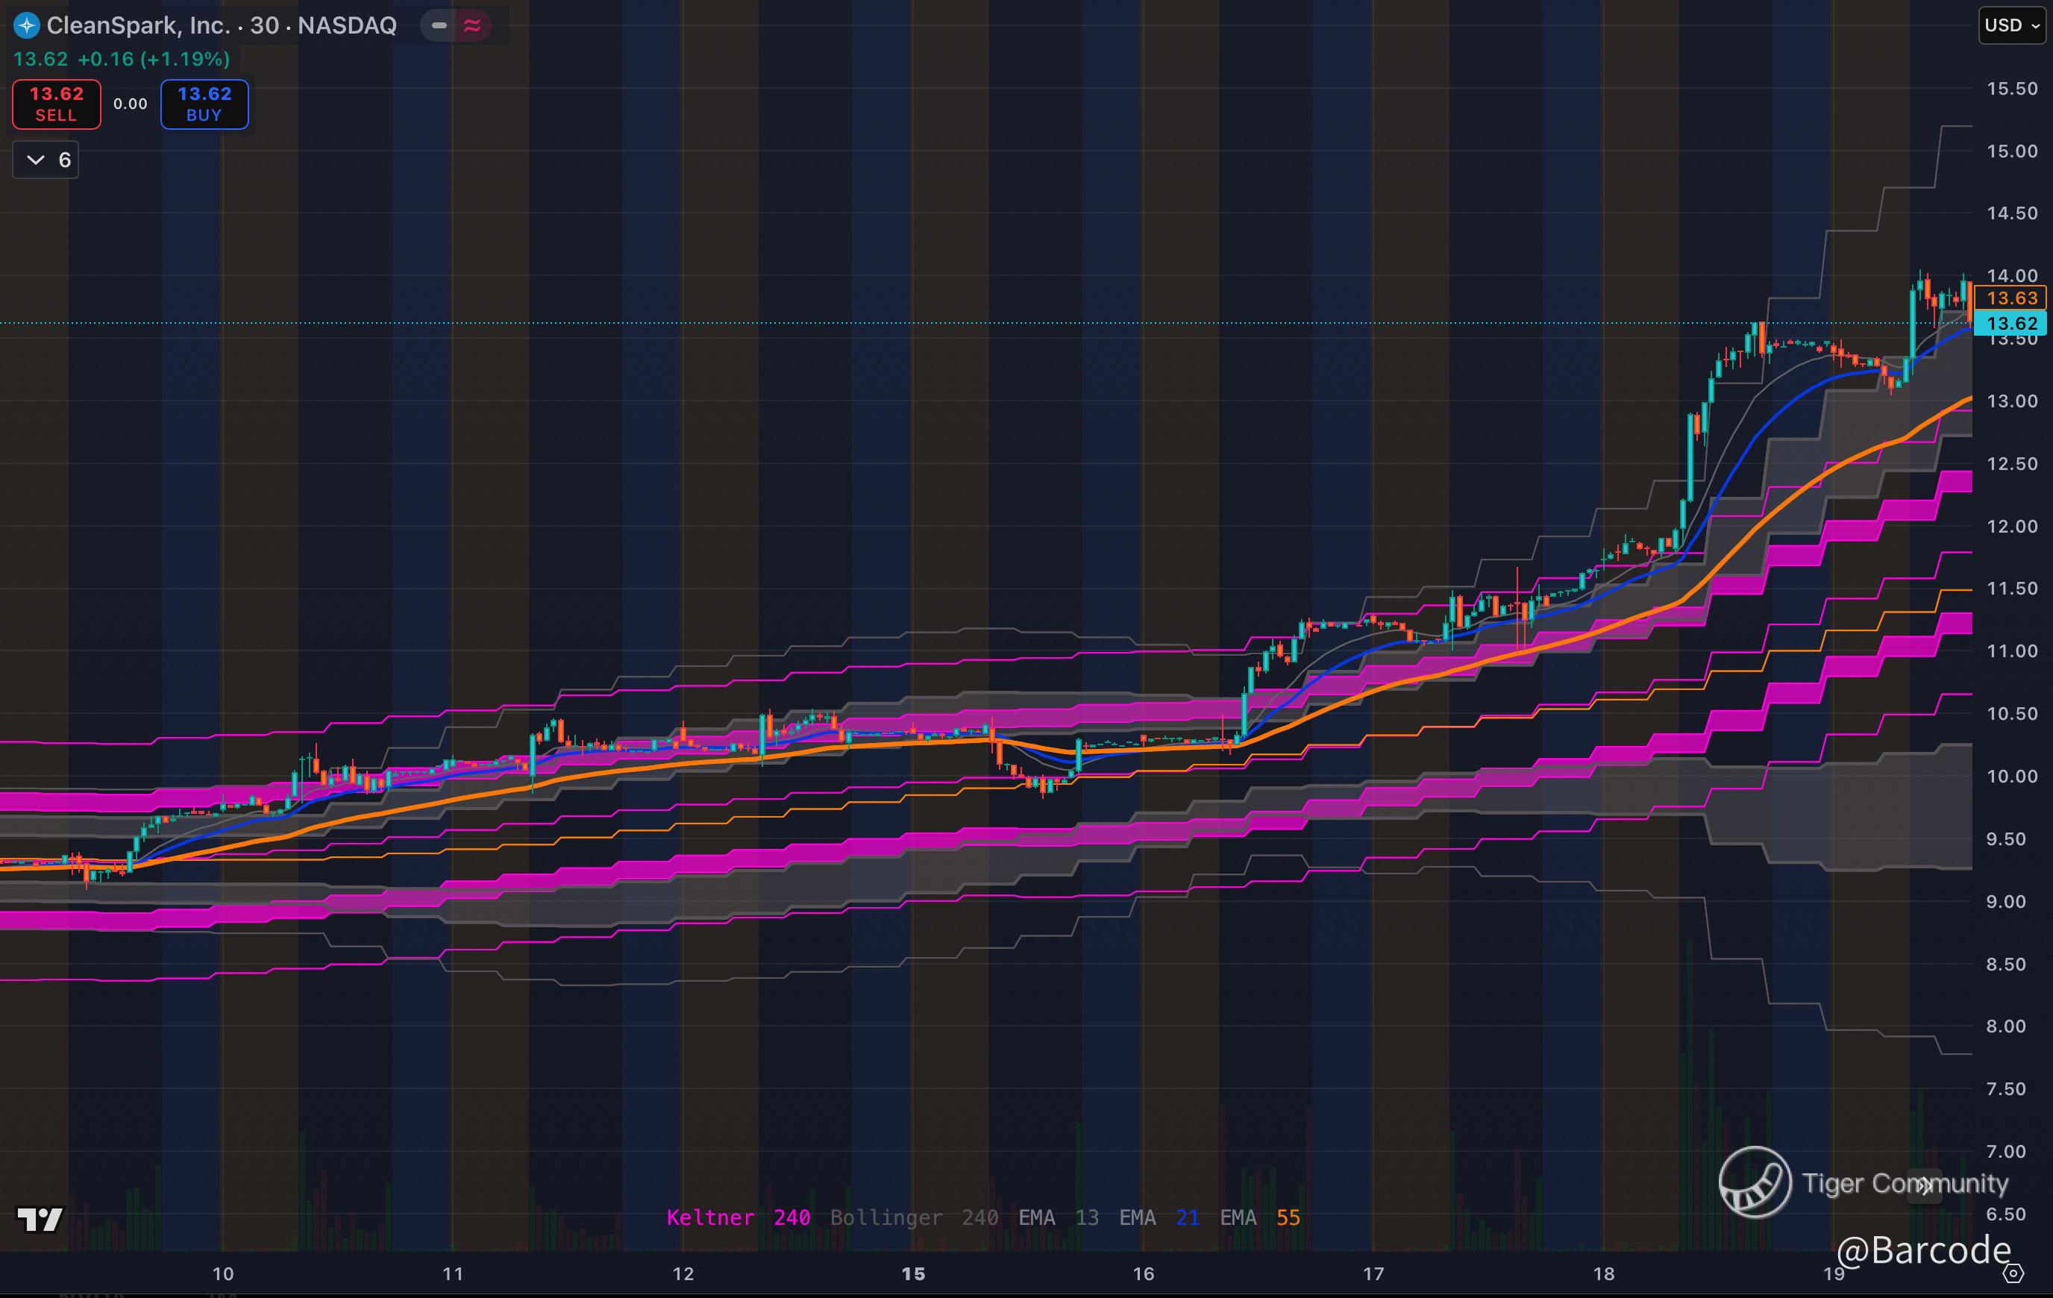Click date 15 on the time axis
The width and height of the screenshot is (2053, 1298).
point(913,1273)
